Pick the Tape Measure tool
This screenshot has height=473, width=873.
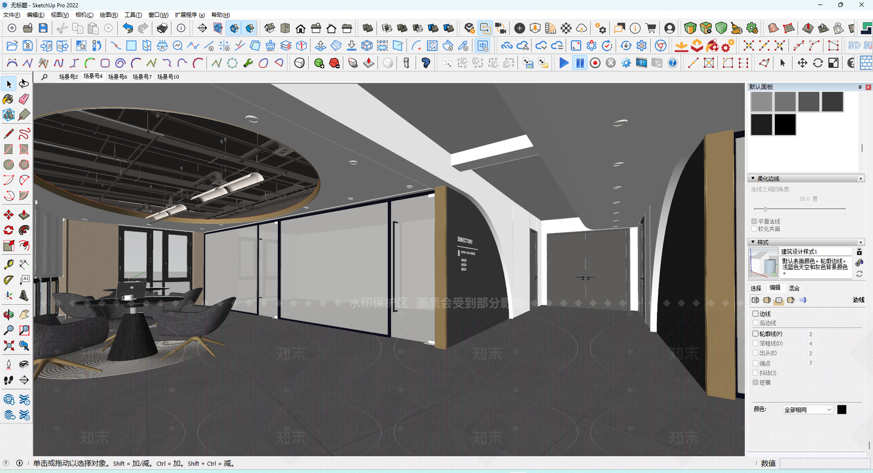(8, 264)
